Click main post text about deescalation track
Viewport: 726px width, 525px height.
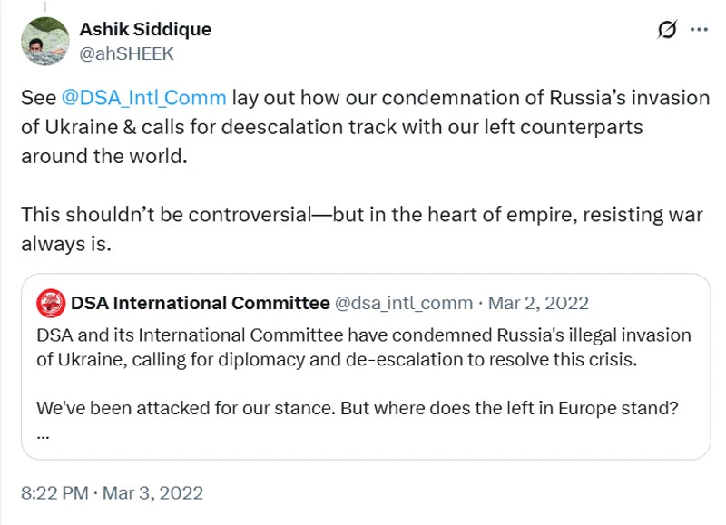click(363, 98)
